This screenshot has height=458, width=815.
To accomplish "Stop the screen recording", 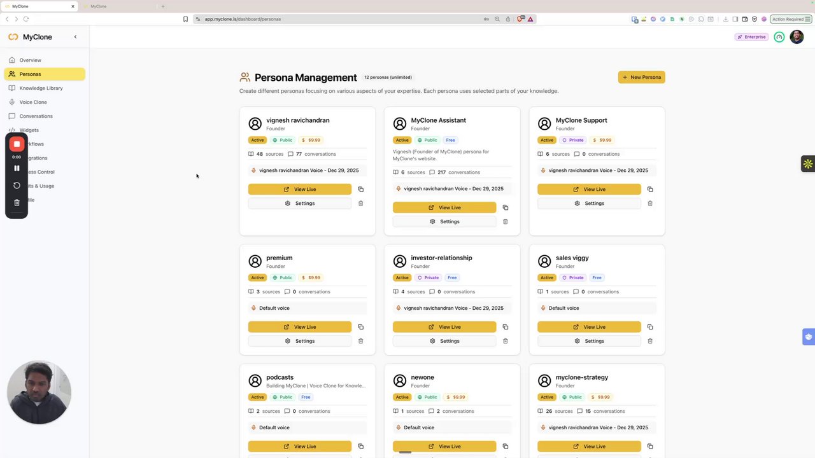I will click(17, 144).
